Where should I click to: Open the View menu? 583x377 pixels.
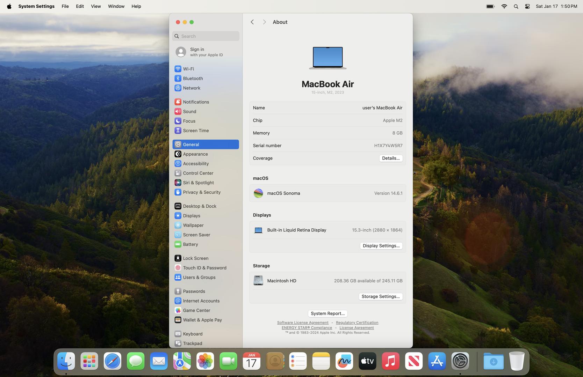click(96, 6)
